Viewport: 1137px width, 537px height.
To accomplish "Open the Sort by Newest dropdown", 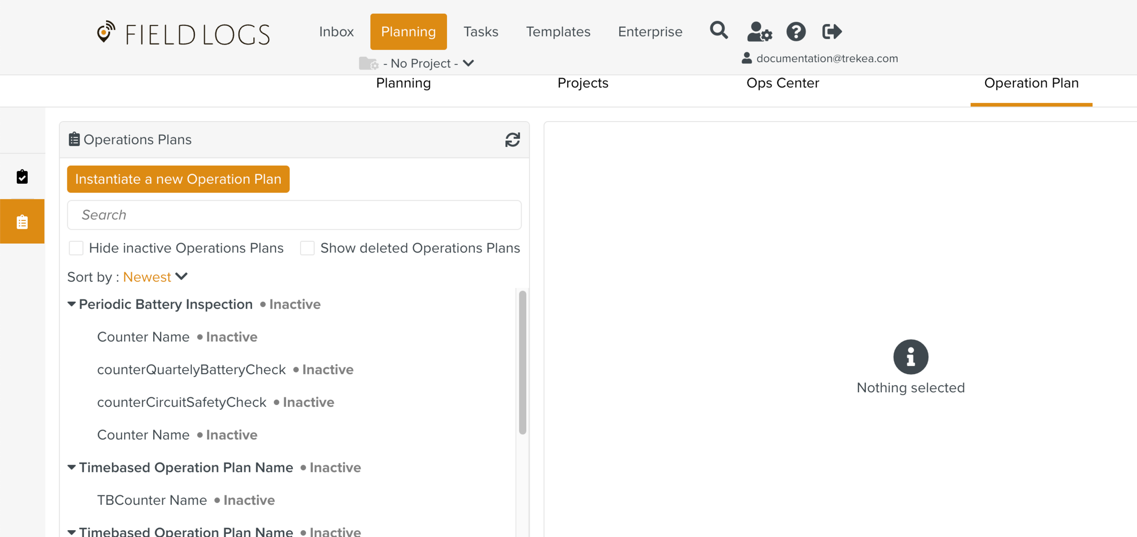I will [155, 277].
